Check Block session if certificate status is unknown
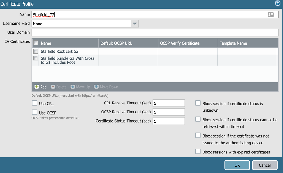 coord(198,103)
